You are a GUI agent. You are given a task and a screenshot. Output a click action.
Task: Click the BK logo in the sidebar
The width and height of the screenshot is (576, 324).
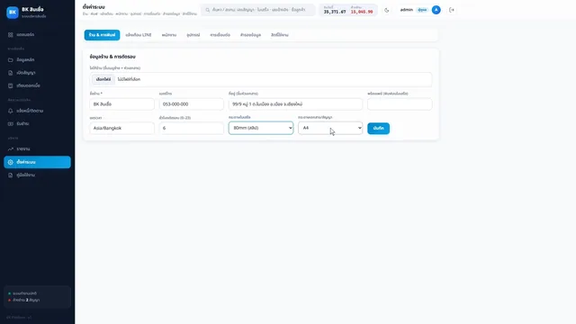pos(13,12)
